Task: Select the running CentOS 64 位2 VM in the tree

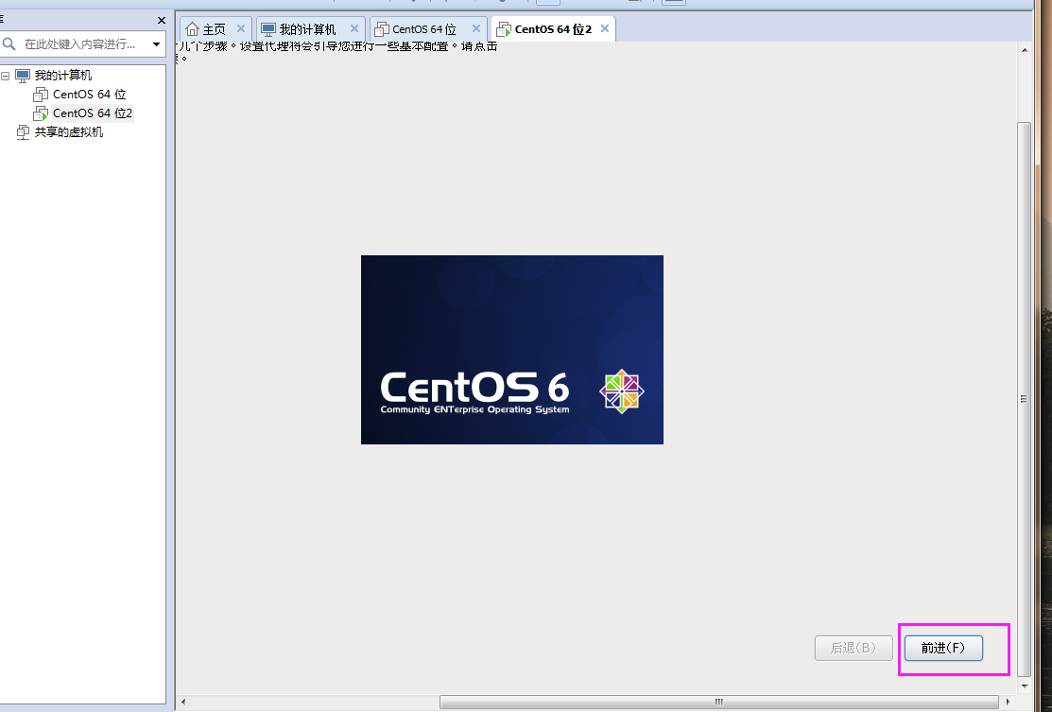Action: (x=92, y=113)
